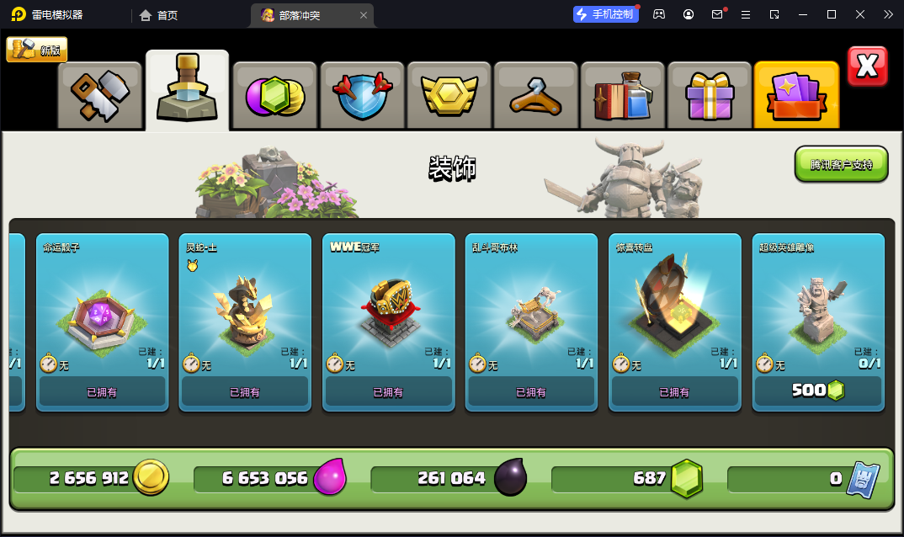Image resolution: width=904 pixels, height=537 pixels.
Task: Open 手机控制 phone control
Action: pyautogui.click(x=605, y=14)
